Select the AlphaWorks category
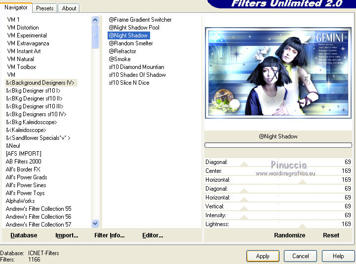The image size is (356, 264). 20,201
